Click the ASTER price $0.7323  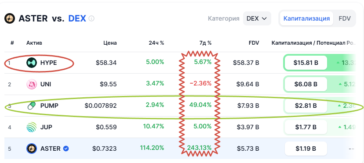pos(105,149)
